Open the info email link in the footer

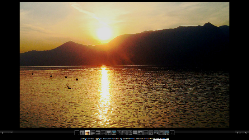(x=161, y=139)
